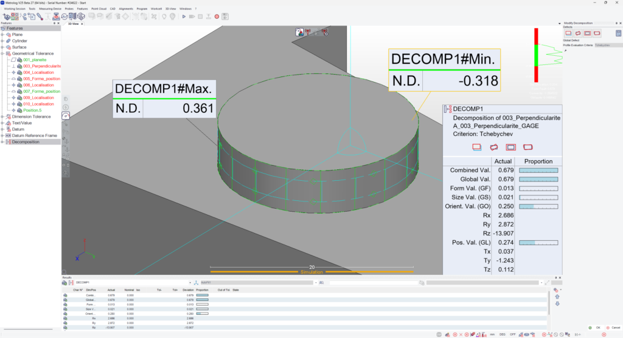Click the red record button in toolbar

(217, 16)
